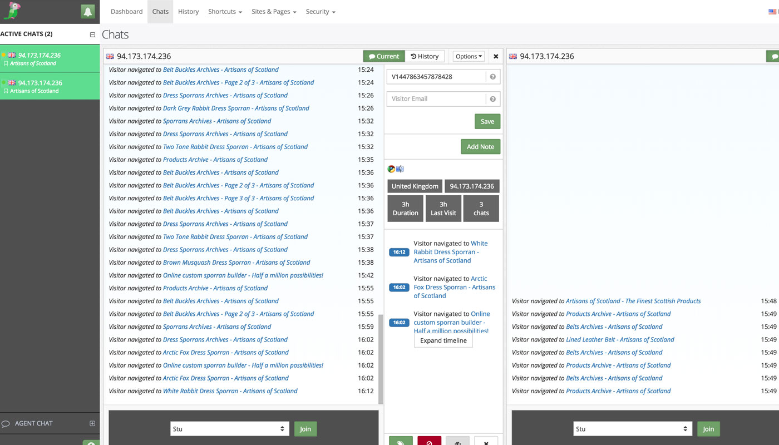Click the 3h Duration badge
This screenshot has height=445, width=779.
coord(406,209)
